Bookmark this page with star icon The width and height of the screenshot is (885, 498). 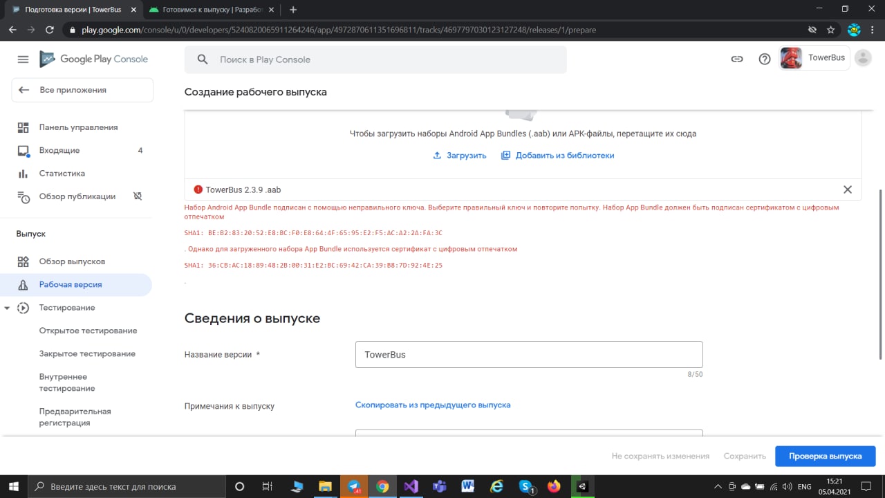click(x=831, y=30)
